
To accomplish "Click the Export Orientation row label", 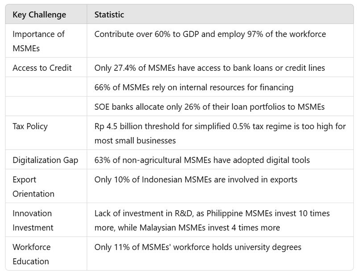I will click(33, 187).
